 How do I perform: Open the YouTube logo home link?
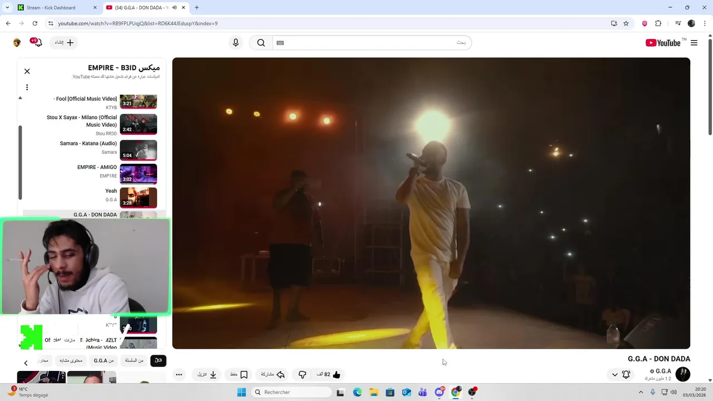point(663,43)
